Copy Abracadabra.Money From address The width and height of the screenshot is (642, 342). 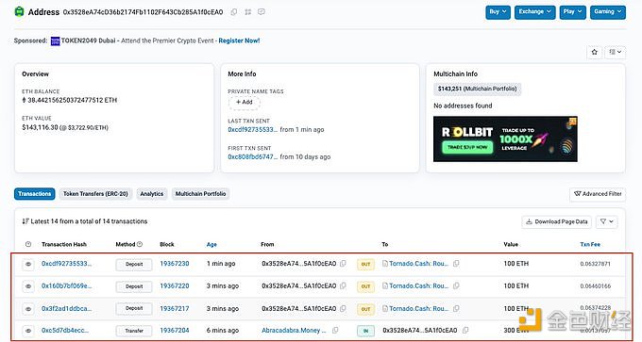click(x=335, y=330)
